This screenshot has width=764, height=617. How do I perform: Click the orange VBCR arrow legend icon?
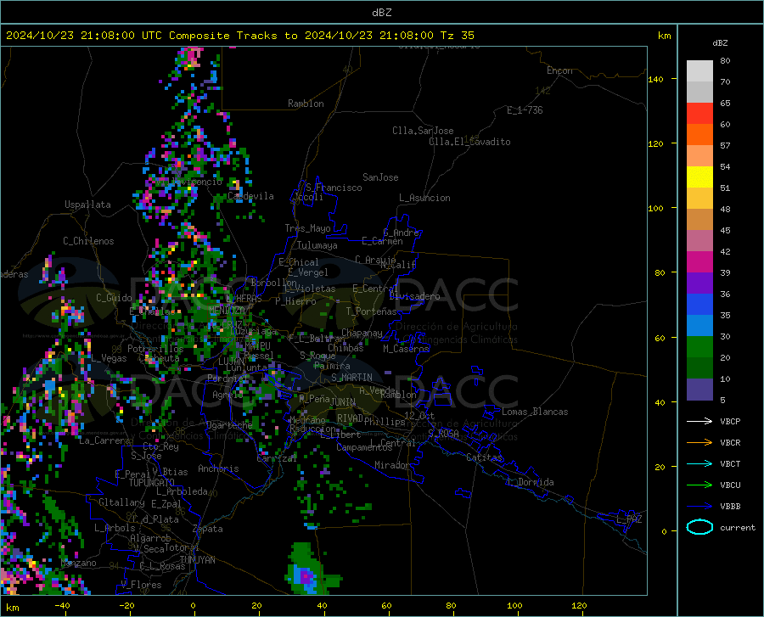point(699,443)
